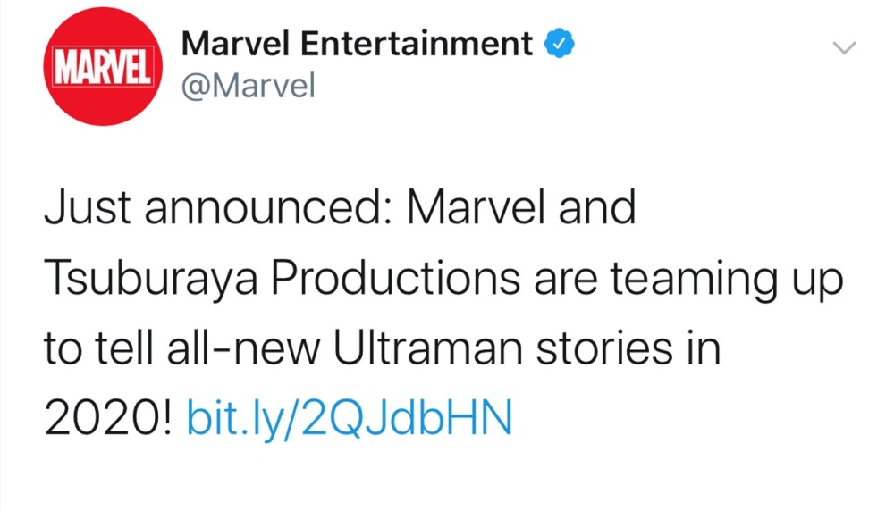This screenshot has width=894, height=511.
Task: Click the word "Ultraman" in the tweet
Action: (x=427, y=348)
